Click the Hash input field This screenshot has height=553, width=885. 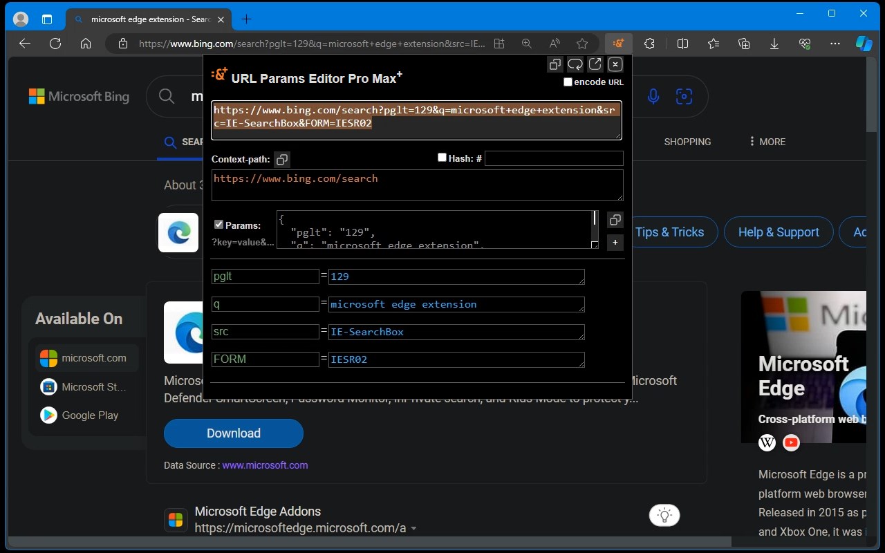[x=554, y=158]
